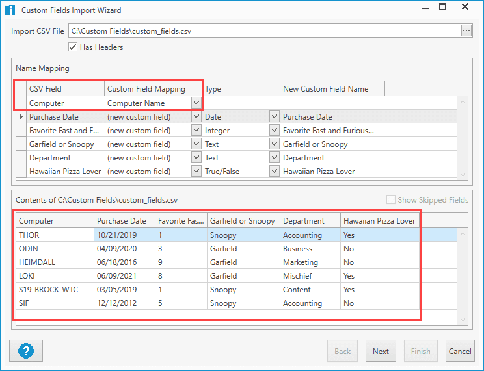Screen dimensions: 484x371
Task: Open the Type dropdown showing True/False
Action: pos(274,171)
